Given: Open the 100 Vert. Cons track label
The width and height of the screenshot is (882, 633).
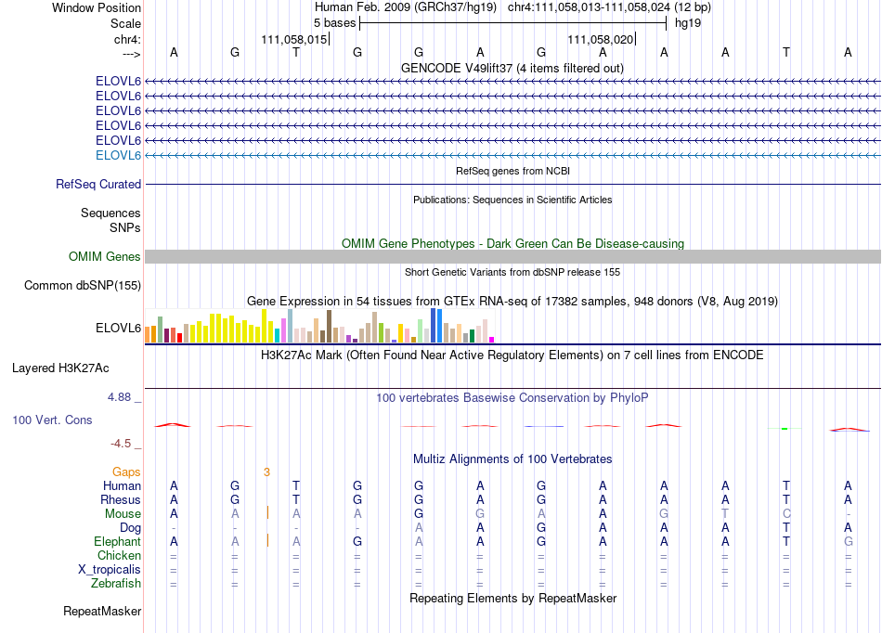Looking at the screenshot, I should (x=52, y=420).
